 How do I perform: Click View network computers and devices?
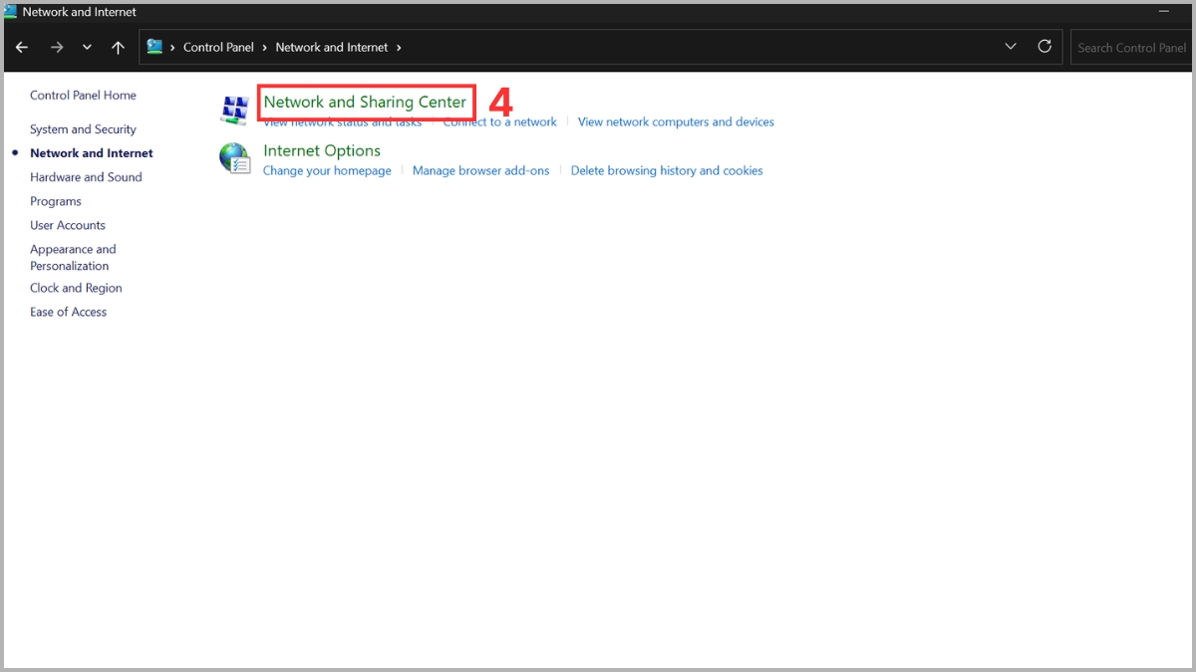point(676,121)
